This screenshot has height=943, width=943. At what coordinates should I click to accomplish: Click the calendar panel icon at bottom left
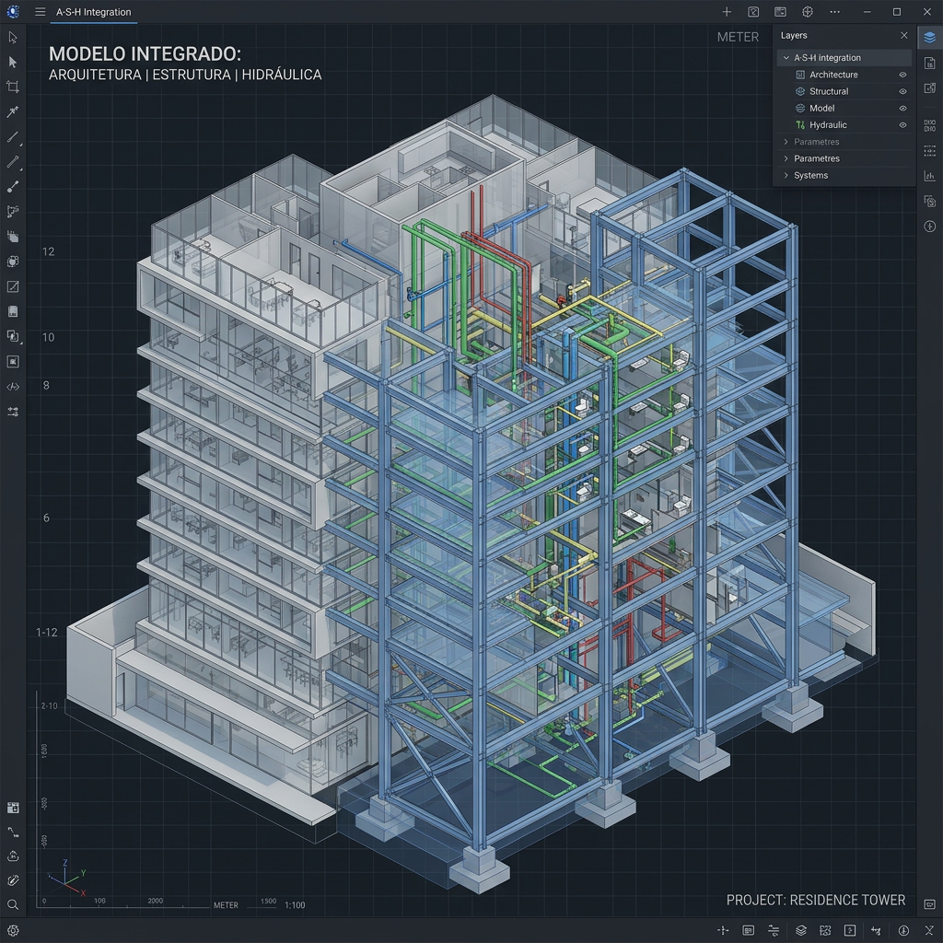pos(13,808)
